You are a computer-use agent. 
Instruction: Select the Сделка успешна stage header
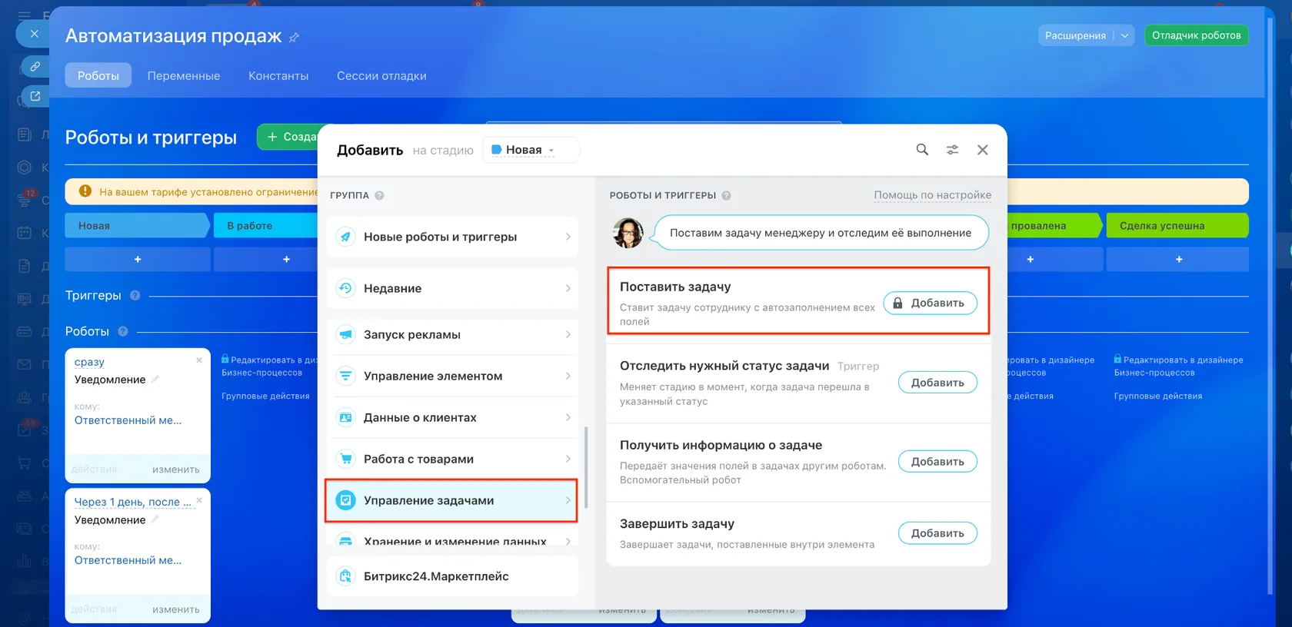(x=1177, y=226)
